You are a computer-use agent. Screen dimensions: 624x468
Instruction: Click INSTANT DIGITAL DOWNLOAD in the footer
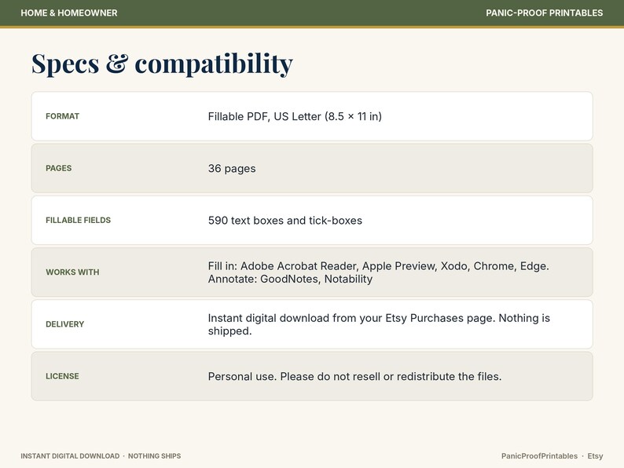coord(70,456)
